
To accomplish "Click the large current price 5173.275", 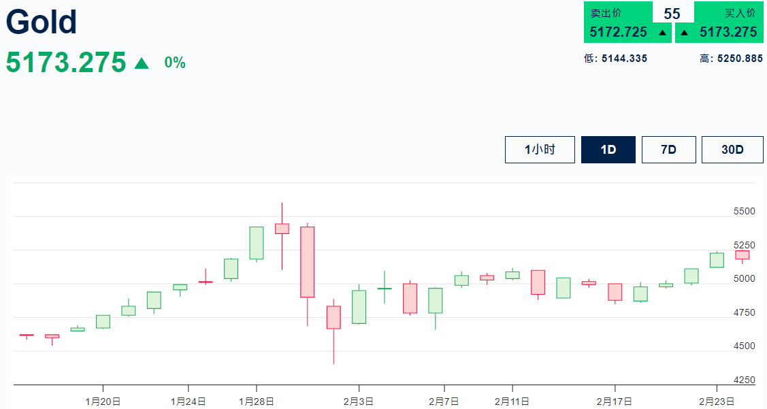I will pos(66,62).
